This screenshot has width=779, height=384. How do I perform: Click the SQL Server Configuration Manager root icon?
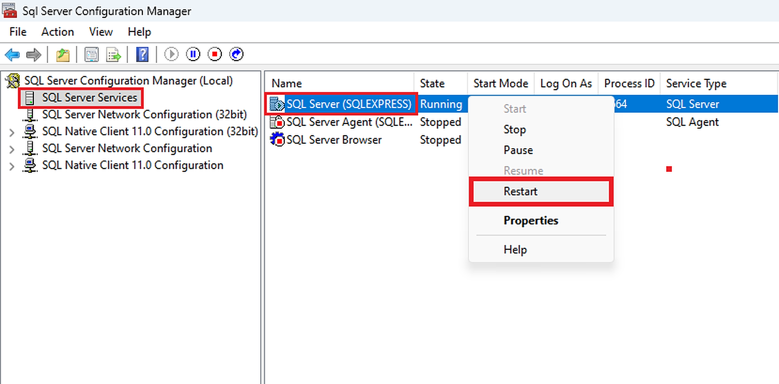[13, 81]
